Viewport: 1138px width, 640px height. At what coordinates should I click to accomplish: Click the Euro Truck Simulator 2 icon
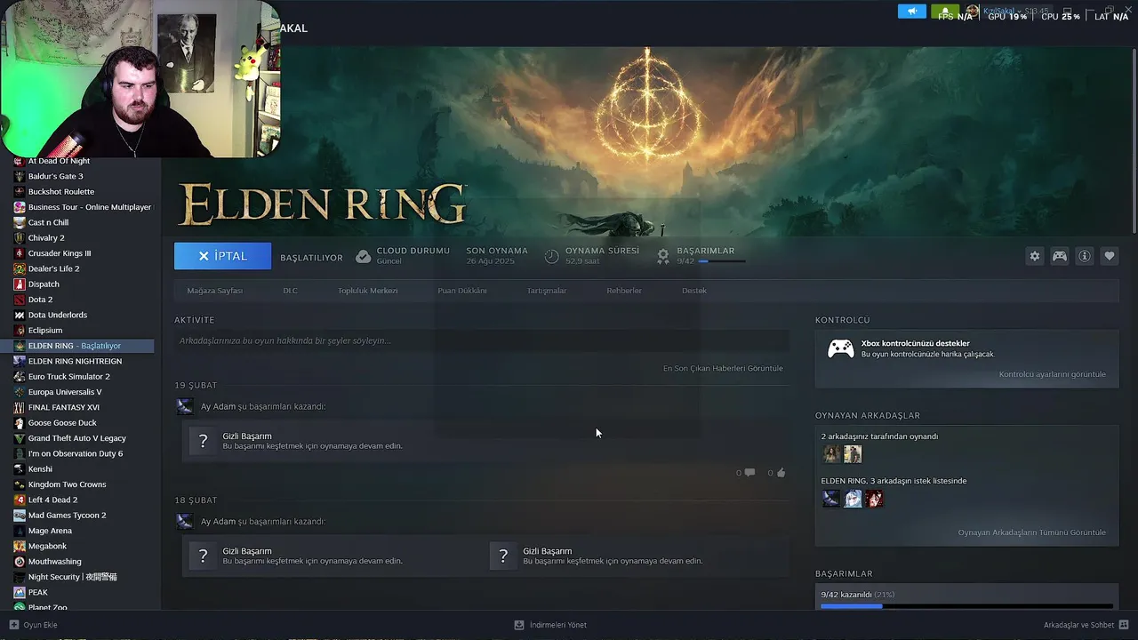click(20, 376)
